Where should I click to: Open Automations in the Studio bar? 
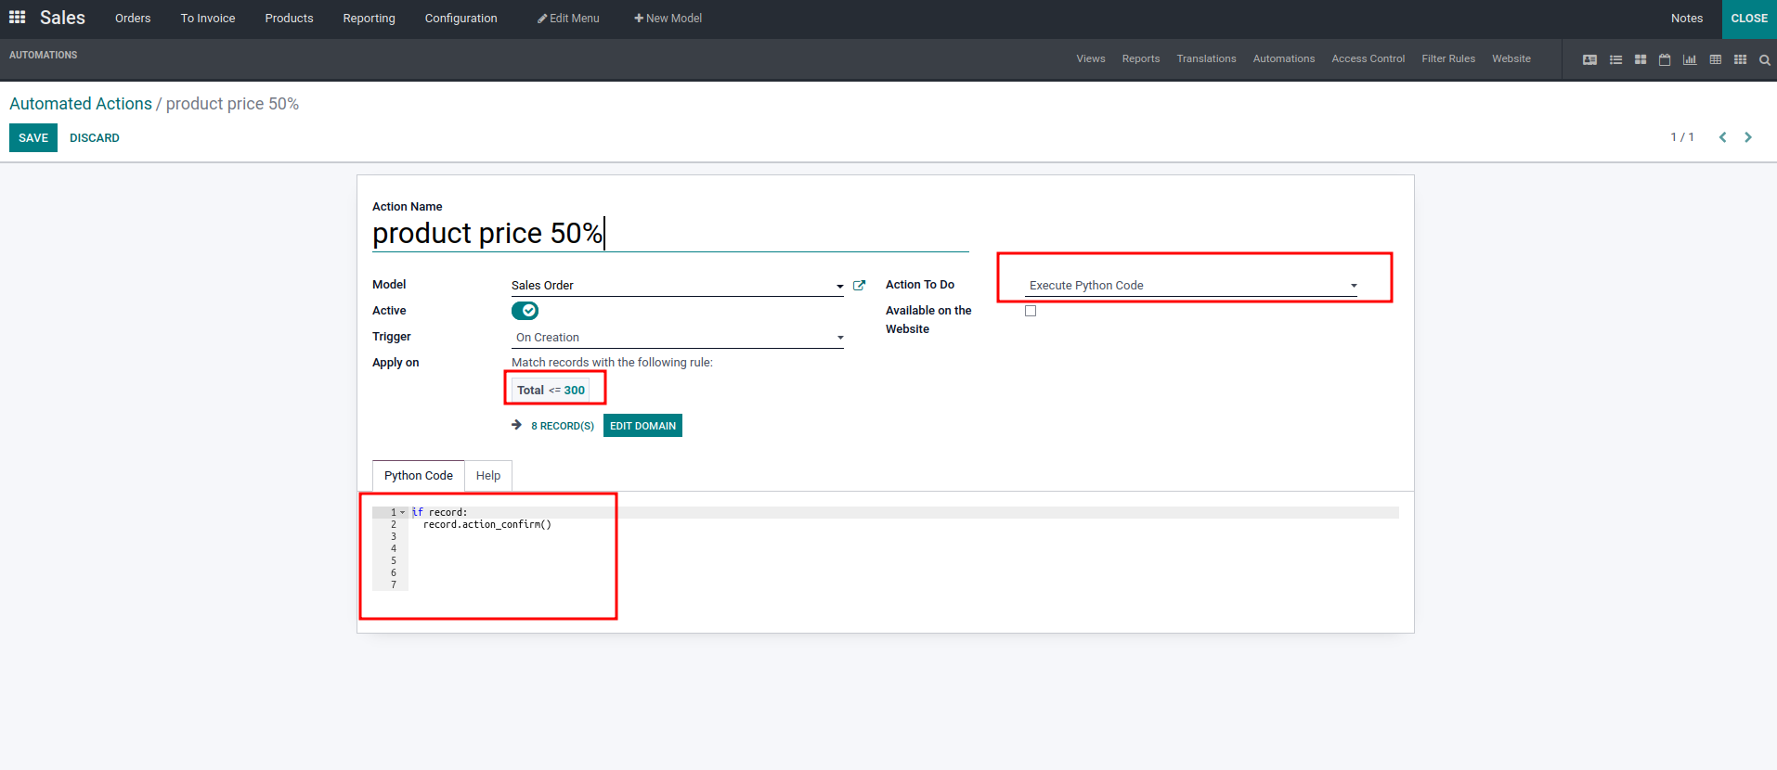[x=1284, y=58]
